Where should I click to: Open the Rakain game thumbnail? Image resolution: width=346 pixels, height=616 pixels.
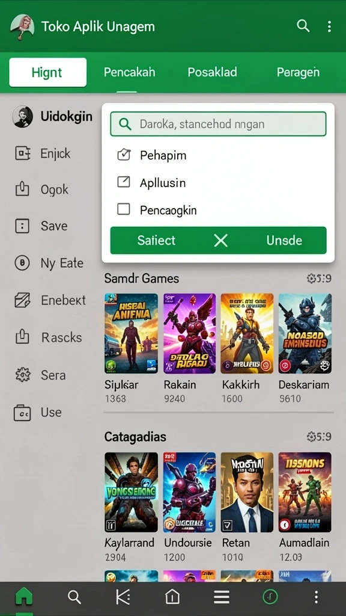(189, 333)
